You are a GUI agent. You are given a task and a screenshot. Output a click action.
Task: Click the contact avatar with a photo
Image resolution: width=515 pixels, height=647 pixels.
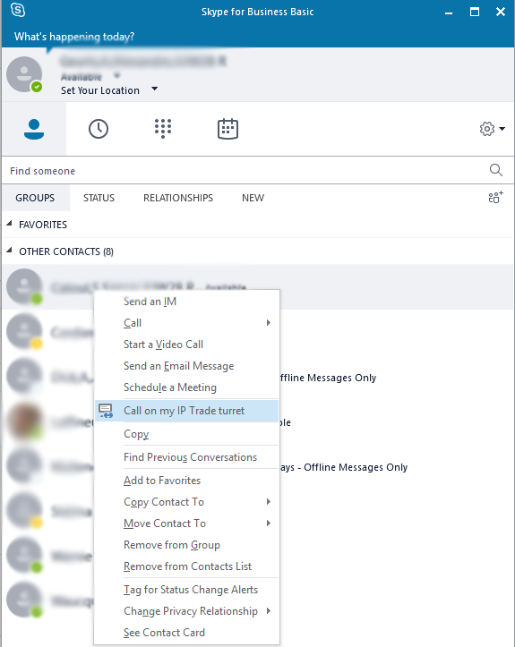pyautogui.click(x=24, y=421)
